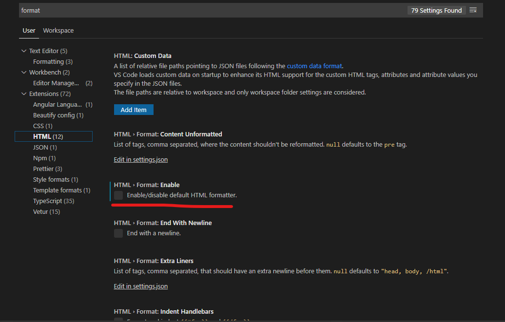Click inside the settings search field
The height and width of the screenshot is (322, 505).
(x=195, y=10)
